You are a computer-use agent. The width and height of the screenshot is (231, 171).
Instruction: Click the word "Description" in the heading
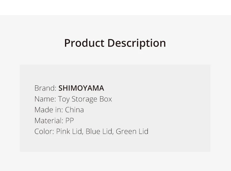tap(136, 43)
